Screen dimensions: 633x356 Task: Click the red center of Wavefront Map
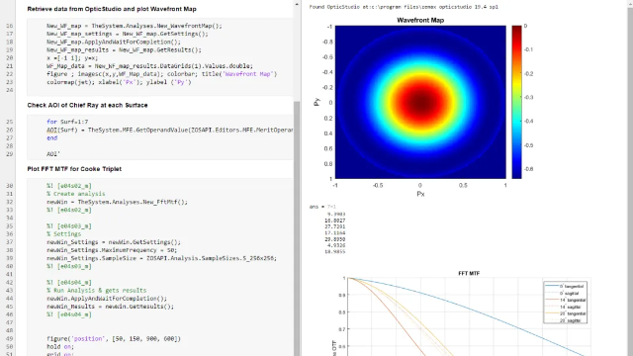coord(420,102)
